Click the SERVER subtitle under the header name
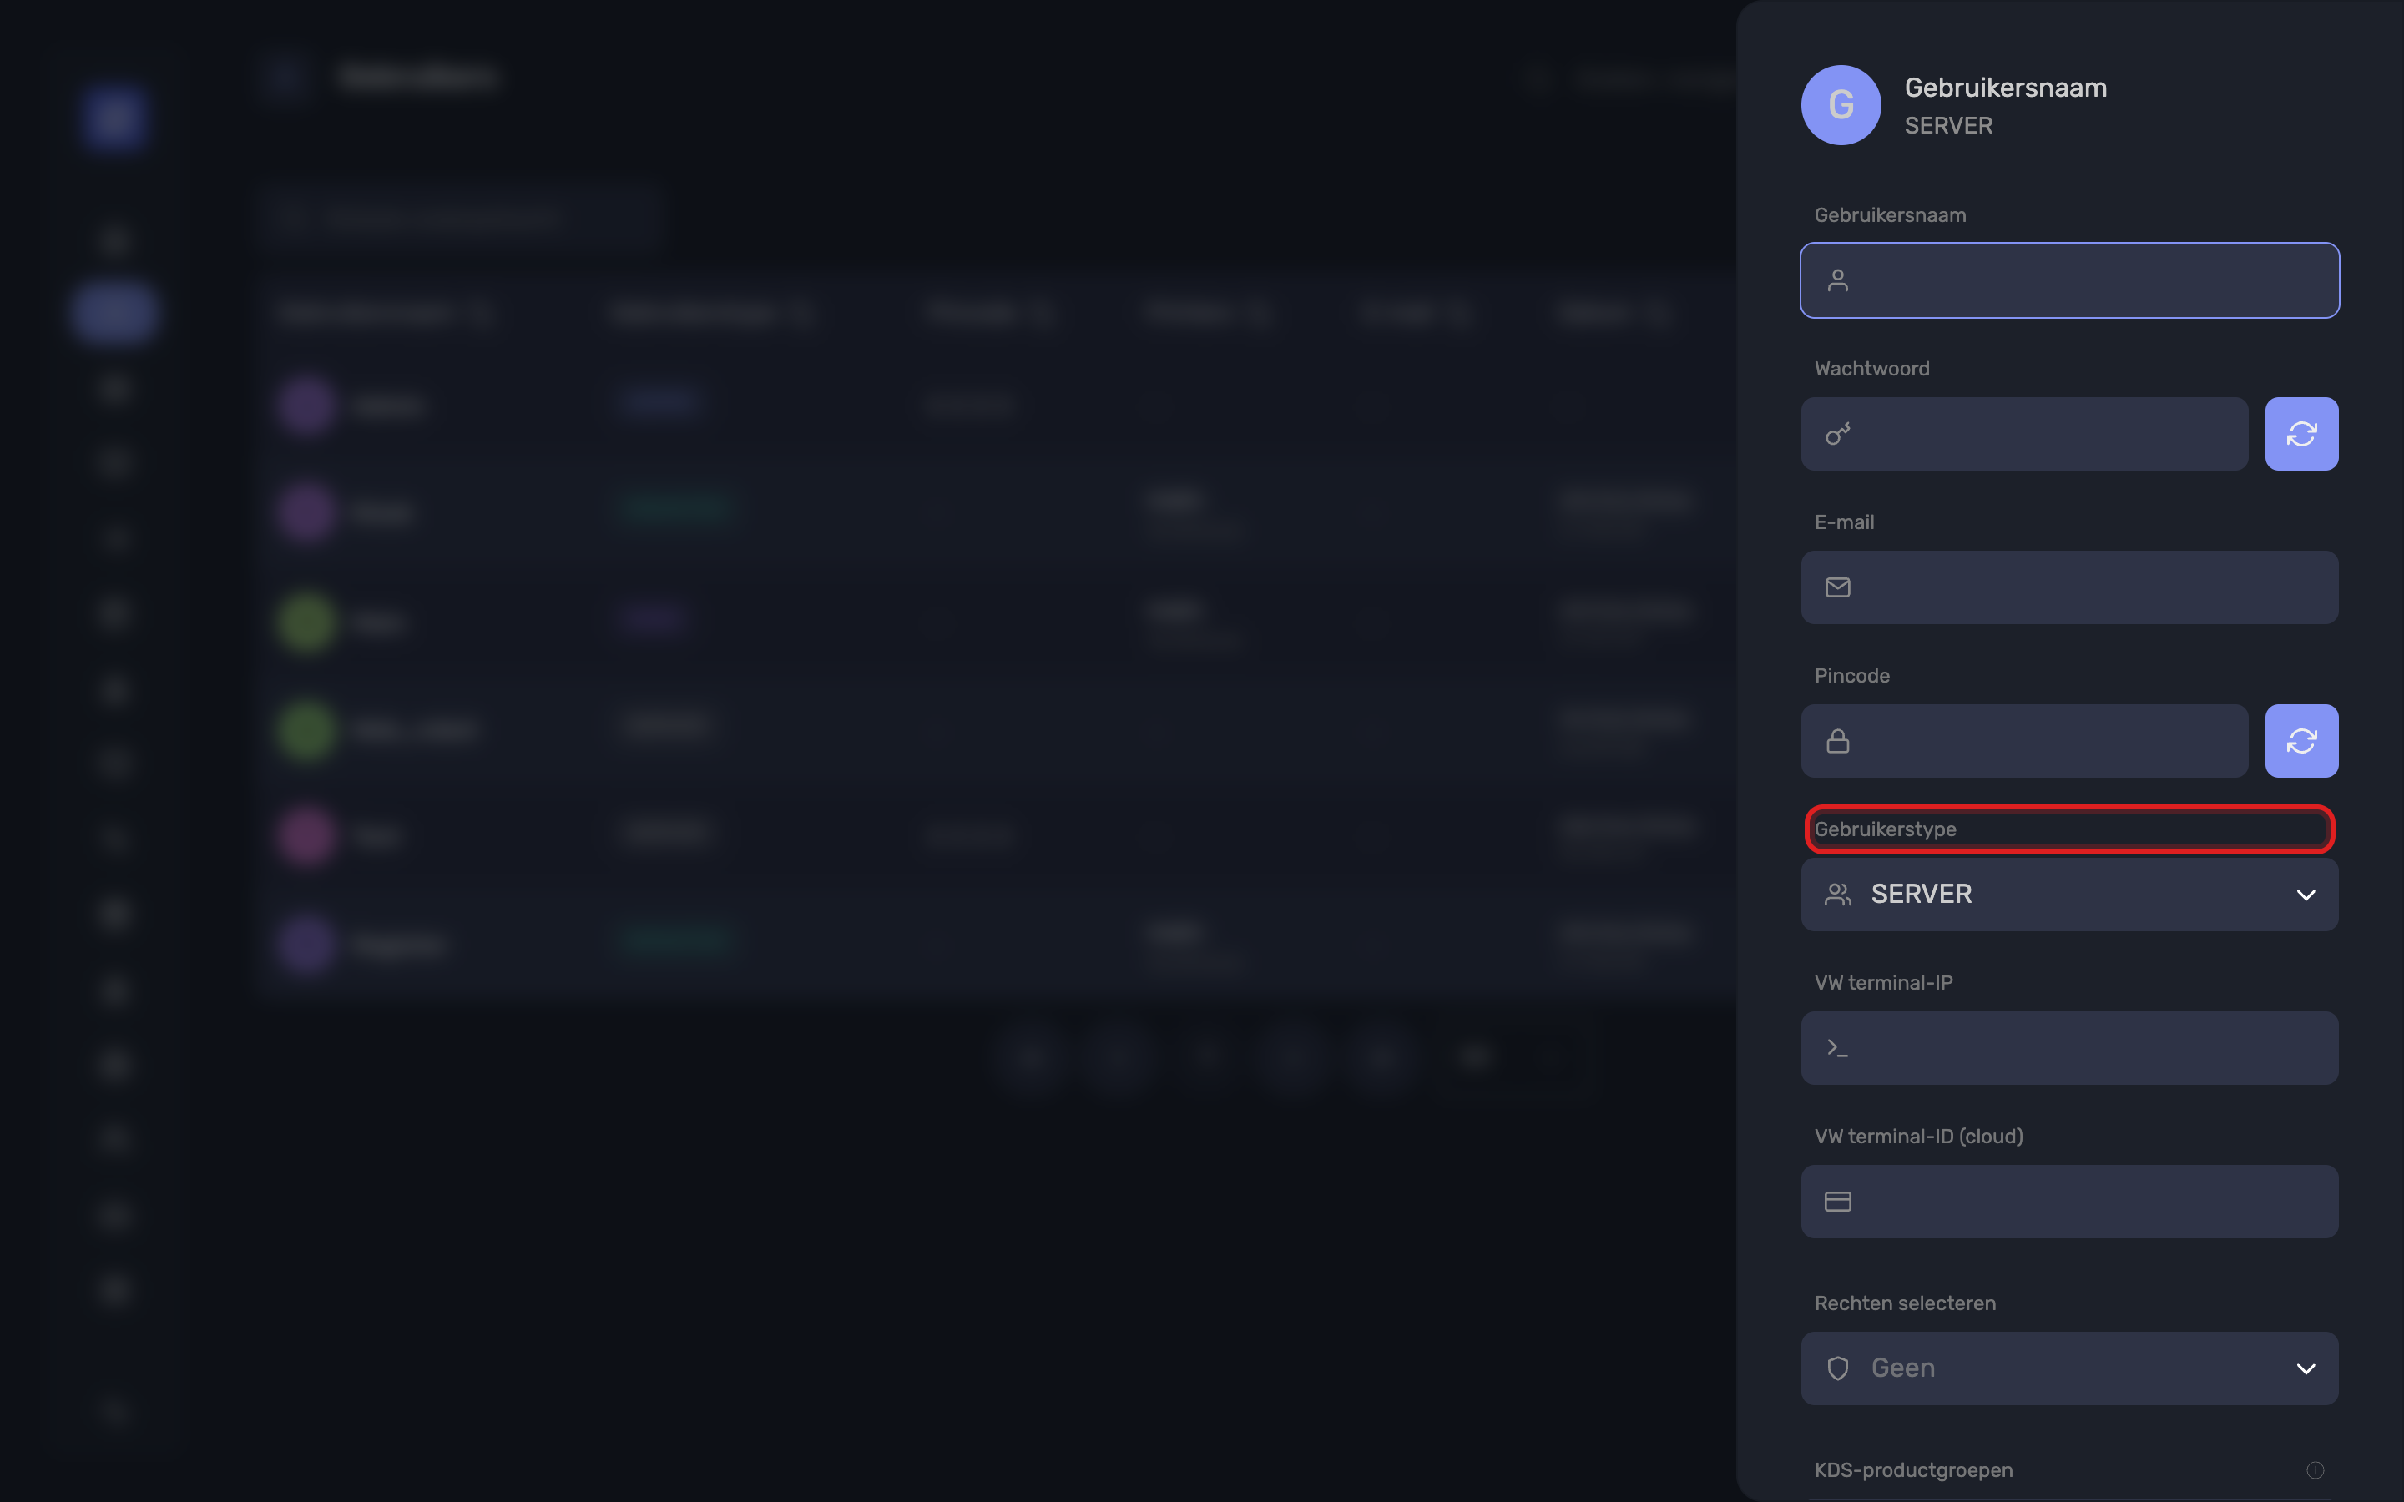 point(1948,125)
